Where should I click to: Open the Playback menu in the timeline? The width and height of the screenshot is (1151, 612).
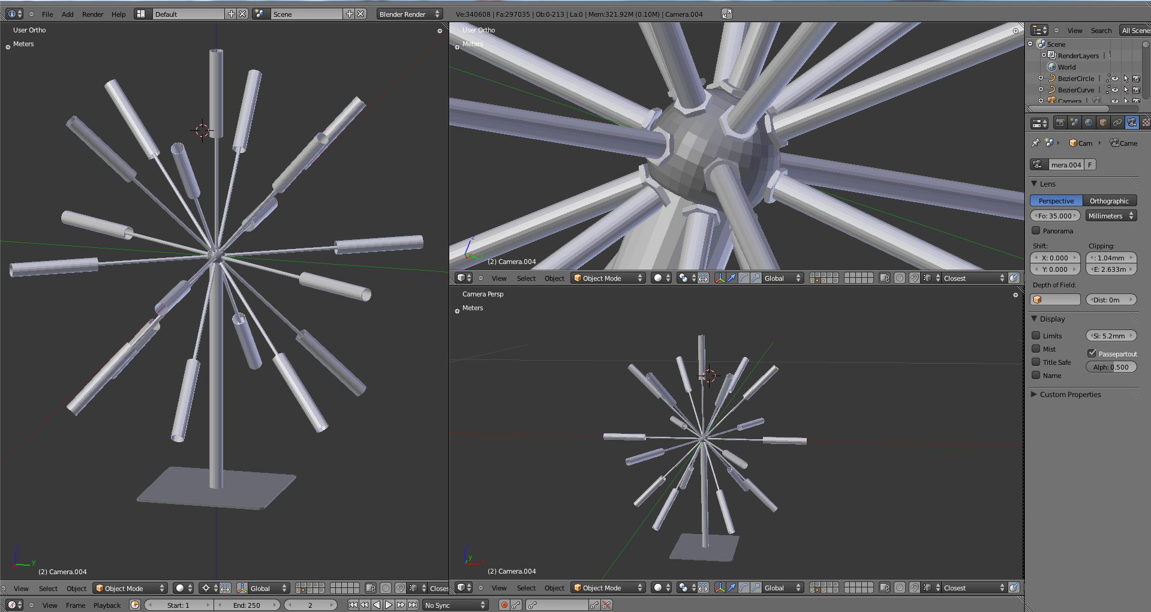[107, 605]
